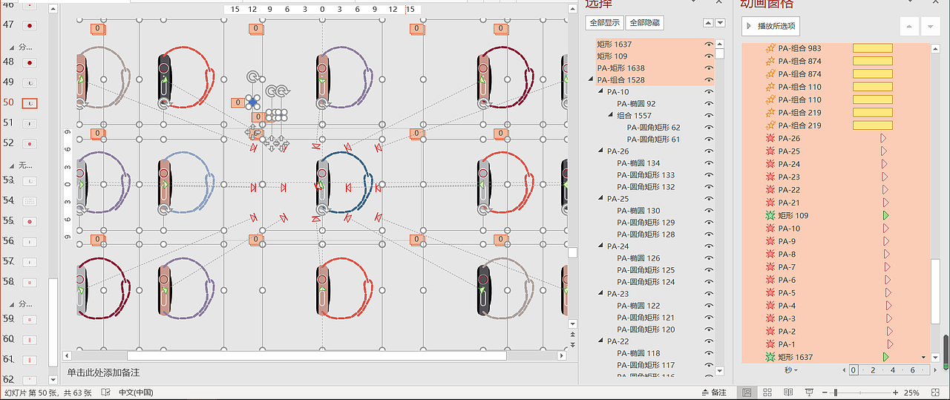The height and width of the screenshot is (400, 950).
Task: Open dropdown arrow for 矩形 1637 animation
Action: (923, 358)
